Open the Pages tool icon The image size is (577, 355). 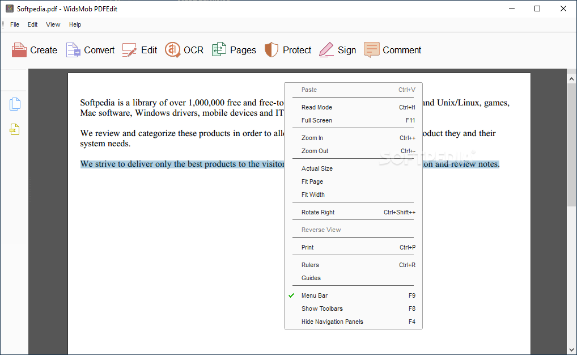coord(219,50)
